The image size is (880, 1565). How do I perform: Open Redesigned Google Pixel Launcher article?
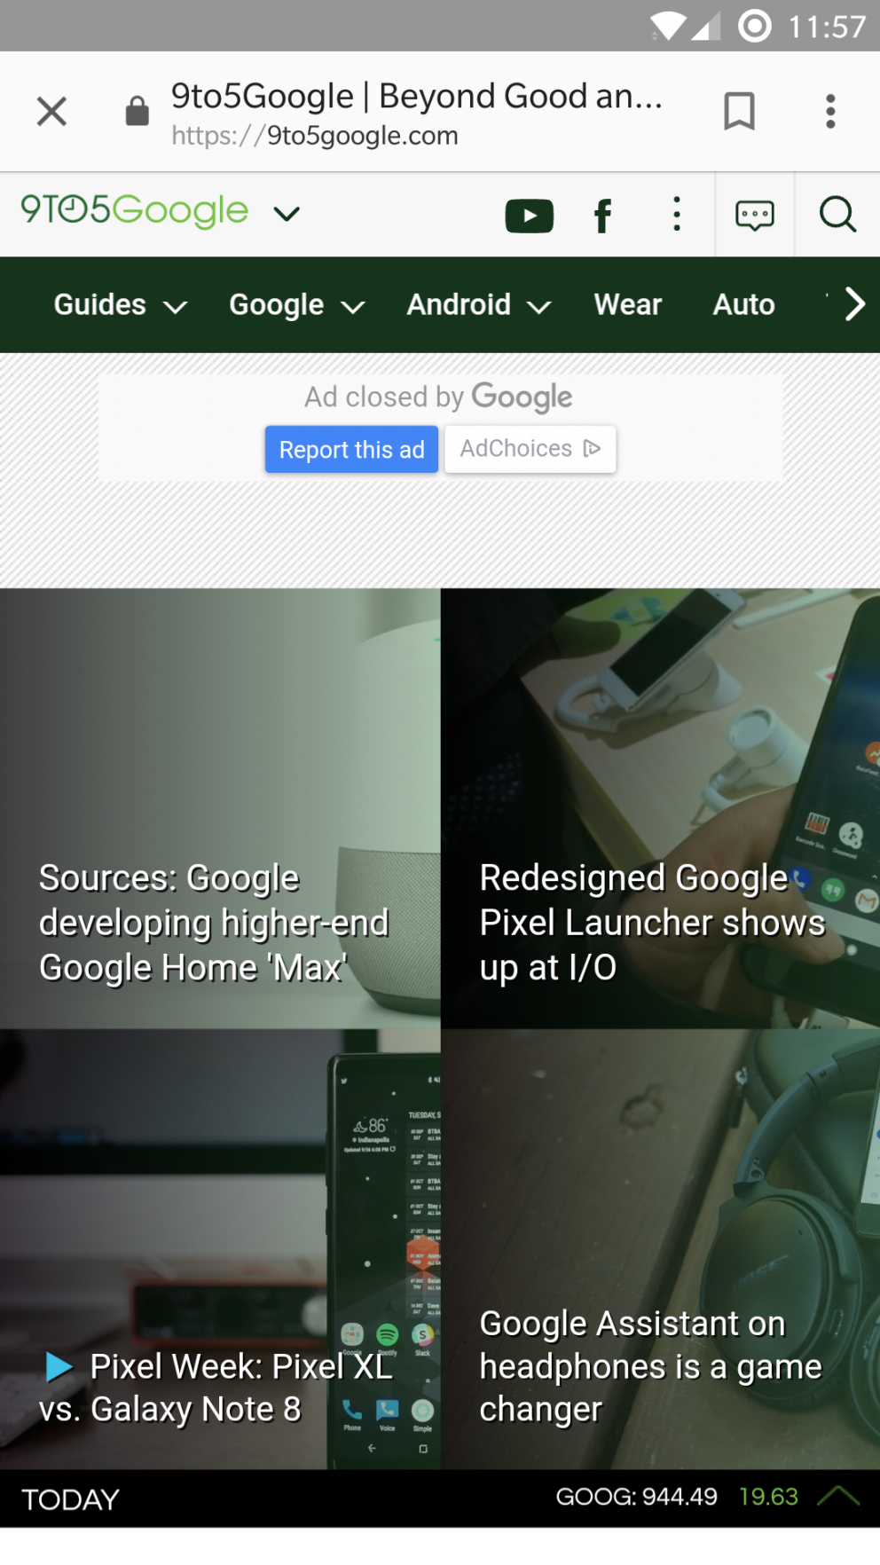click(x=660, y=808)
